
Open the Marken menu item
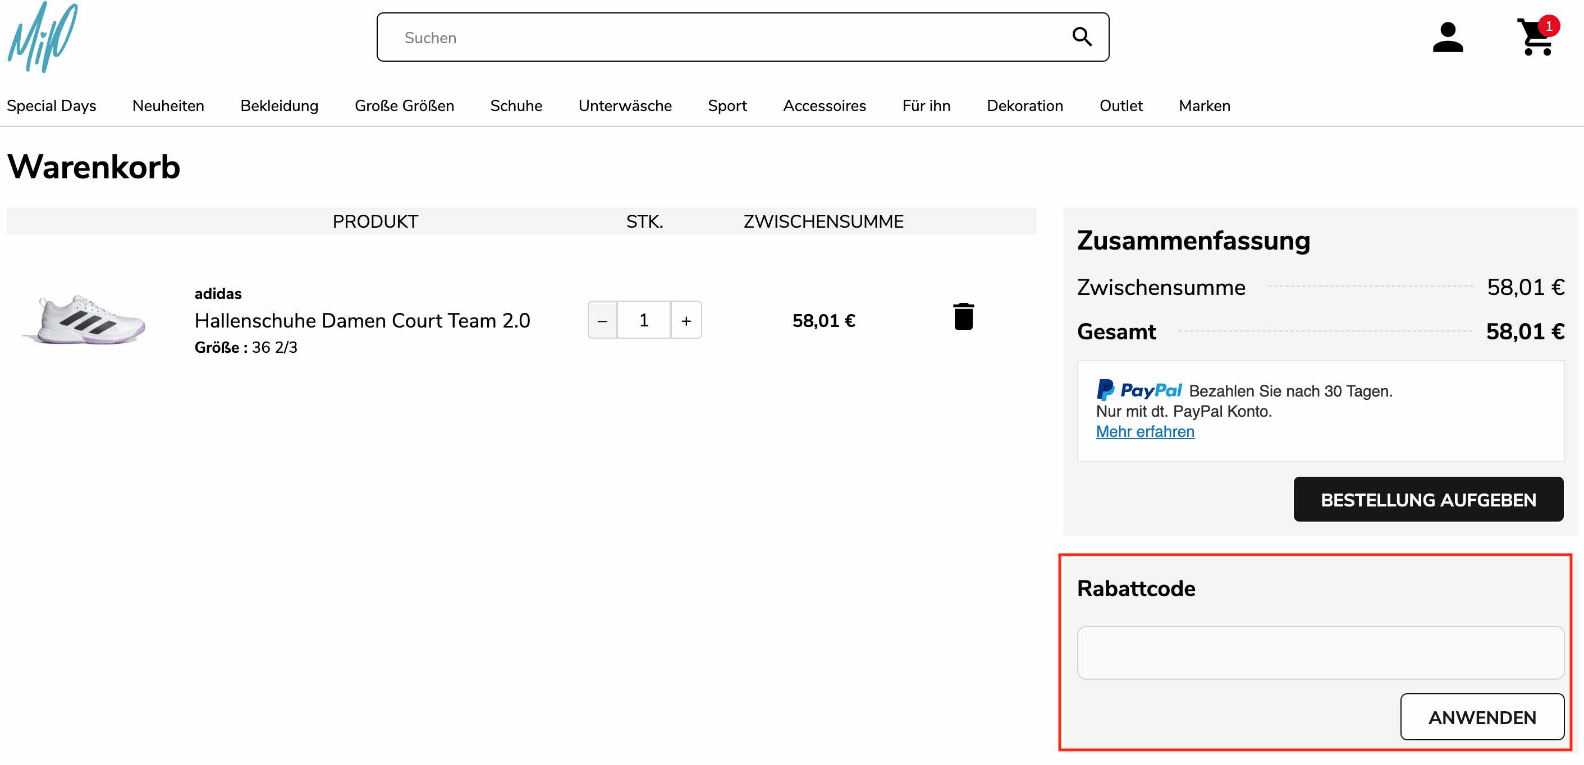coord(1204,105)
